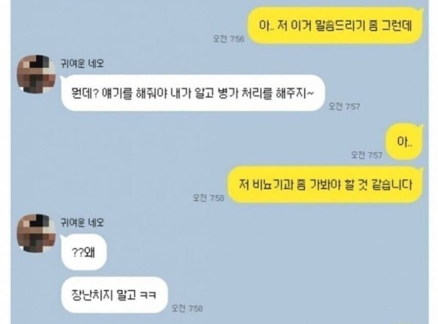The image size is (438, 324).
Task: Tap the '저 이거 말씀드리기 좀 그런데' bubble
Action: [335, 26]
